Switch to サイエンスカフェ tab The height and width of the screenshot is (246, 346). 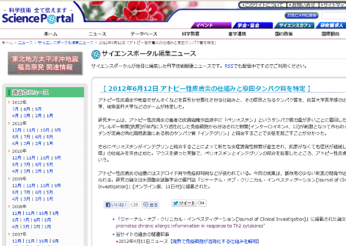pos(294,26)
